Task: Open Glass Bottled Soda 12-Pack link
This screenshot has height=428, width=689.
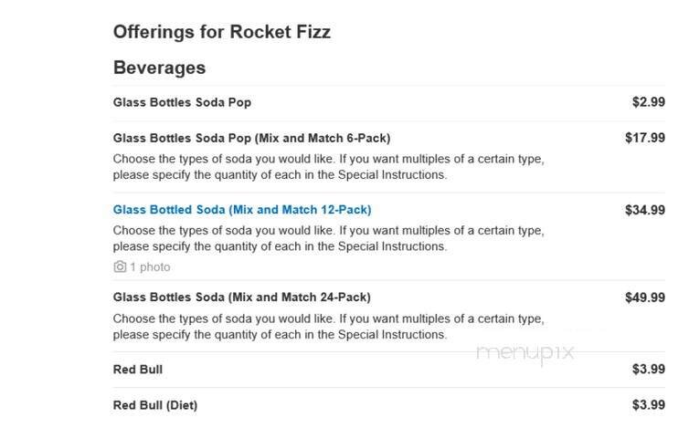Action: pyautogui.click(x=242, y=210)
